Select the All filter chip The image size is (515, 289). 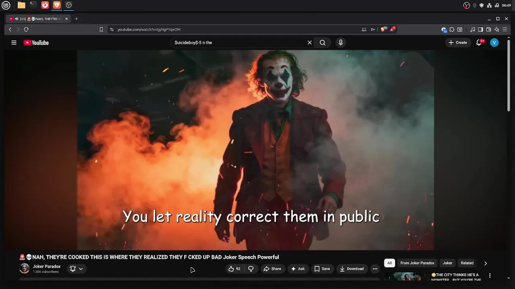tap(389, 263)
